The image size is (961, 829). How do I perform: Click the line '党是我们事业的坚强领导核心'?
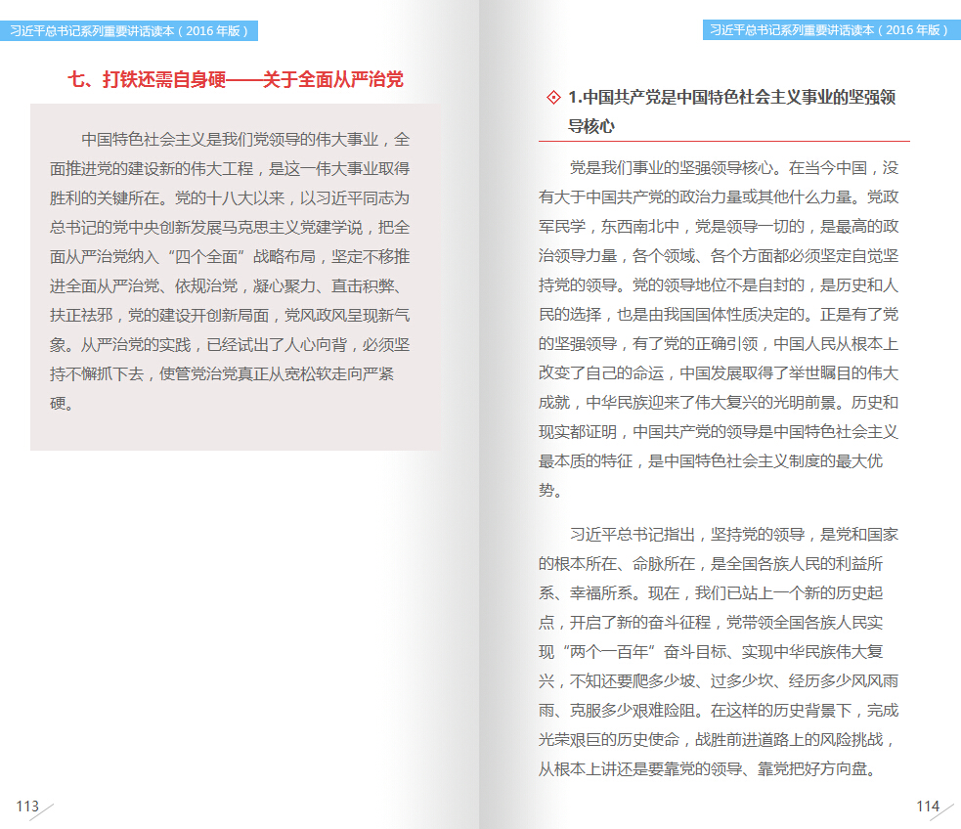pos(671,168)
